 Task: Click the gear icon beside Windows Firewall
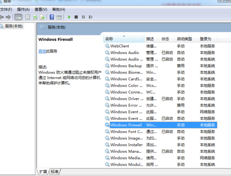[x=107, y=125]
